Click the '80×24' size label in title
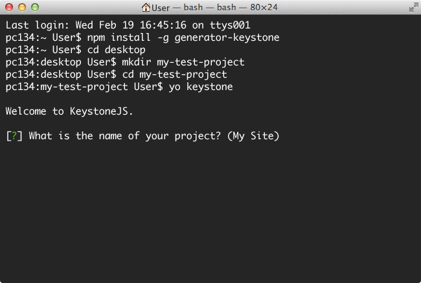Screen dimensions: 421x283 [x=264, y=8]
